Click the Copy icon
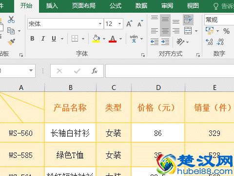The image size is (234, 176). (11, 31)
